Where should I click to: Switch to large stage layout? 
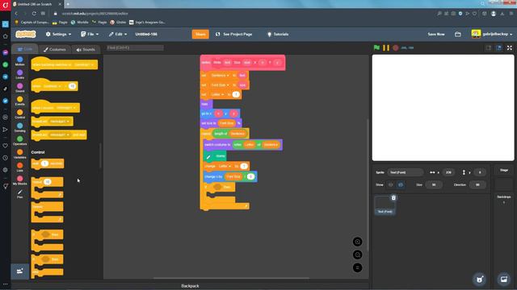coord(499,48)
